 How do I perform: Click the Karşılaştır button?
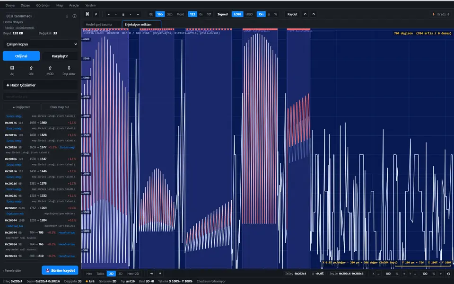click(60, 56)
